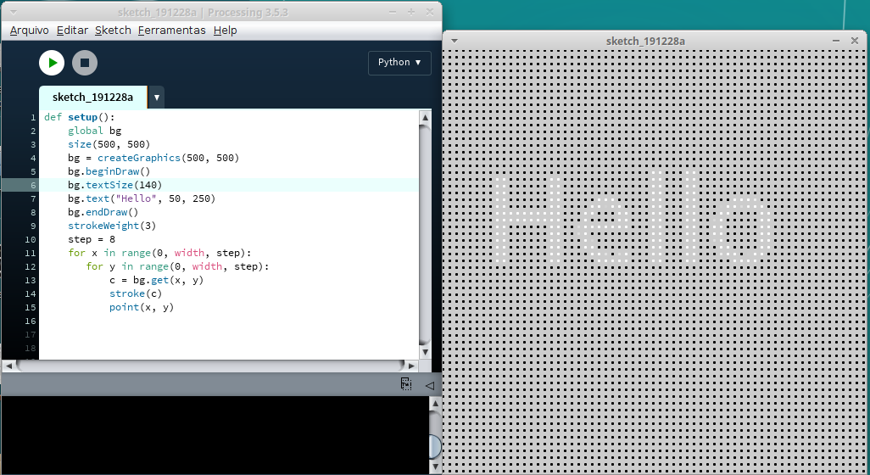The image size is (870, 475).
Task: Expand the tab options arrow beside sketch tab
Action: pyautogui.click(x=156, y=98)
